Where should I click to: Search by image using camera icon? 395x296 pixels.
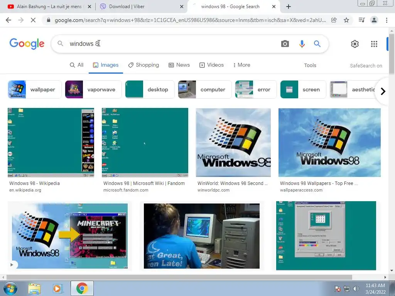[285, 44]
